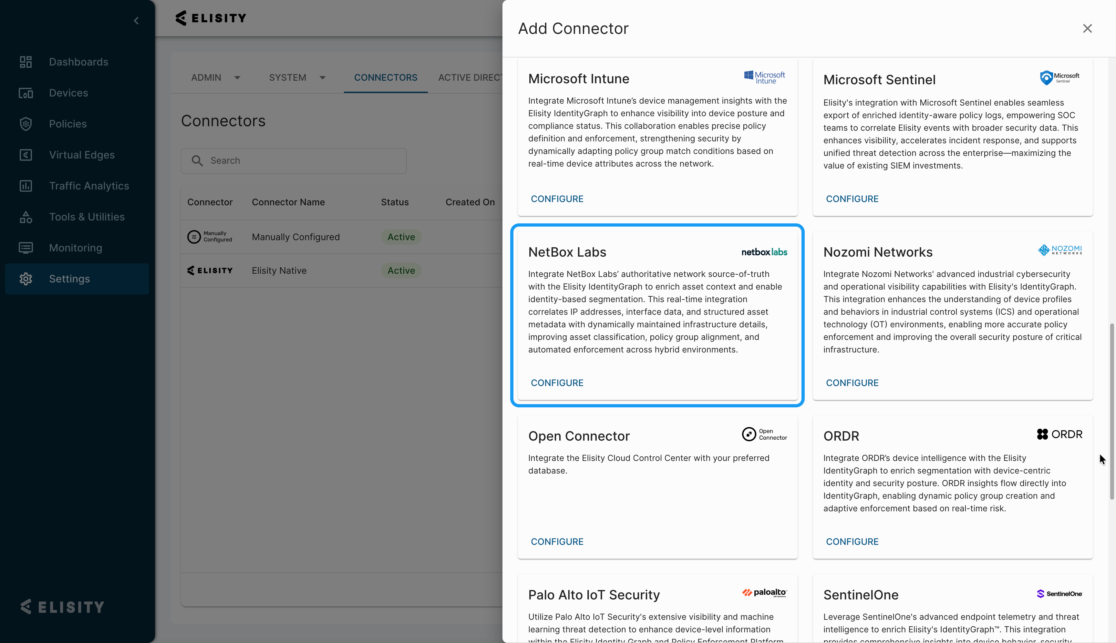
Task: Click the Tools & Utilities icon
Action: [x=26, y=217]
